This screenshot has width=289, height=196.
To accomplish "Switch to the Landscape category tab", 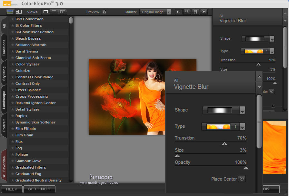I will (4, 100).
